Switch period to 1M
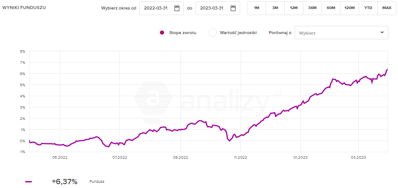 click(257, 8)
